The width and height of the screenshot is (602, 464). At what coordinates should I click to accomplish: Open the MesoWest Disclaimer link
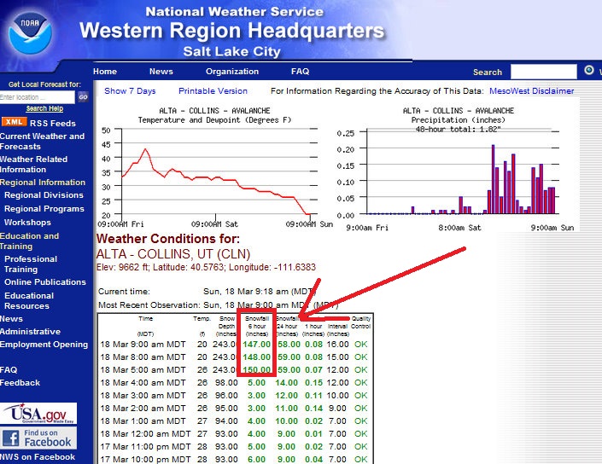[531, 91]
